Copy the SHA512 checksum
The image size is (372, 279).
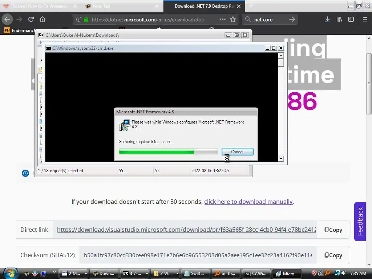pyautogui.click(x=333, y=255)
